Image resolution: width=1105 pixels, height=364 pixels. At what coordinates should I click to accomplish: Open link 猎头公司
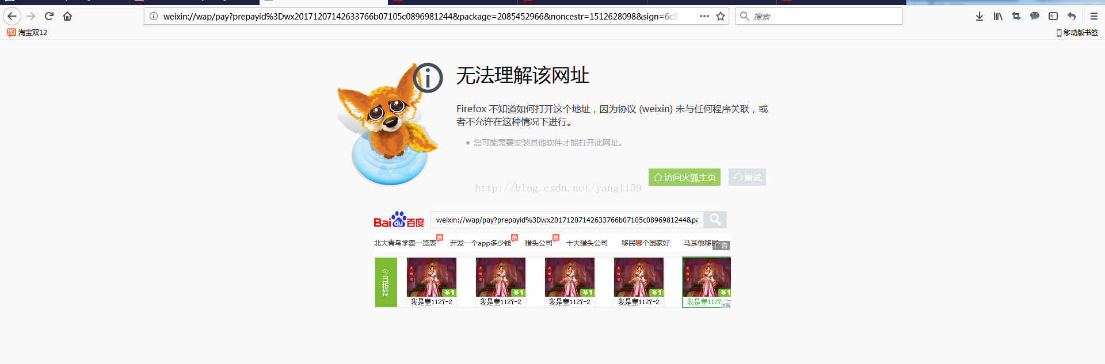point(539,243)
